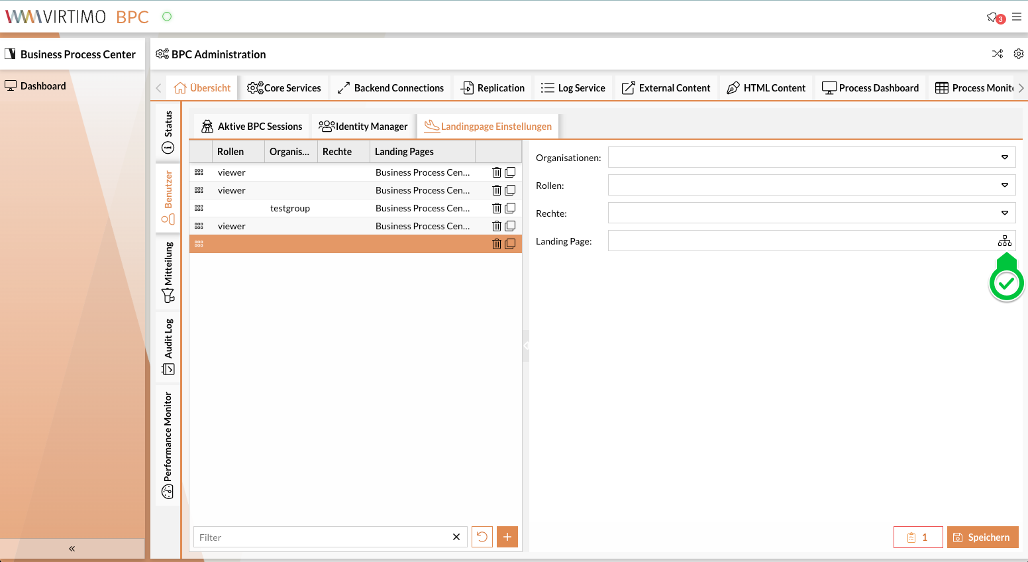Viewport: 1028px width, 562px height.
Task: Click the clipboard button showing 1
Action: pos(917,537)
